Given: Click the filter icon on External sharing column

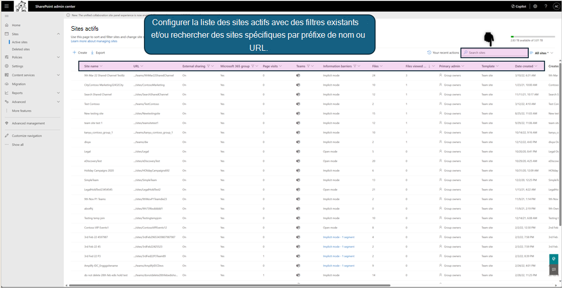Looking at the screenshot, I should point(208,66).
